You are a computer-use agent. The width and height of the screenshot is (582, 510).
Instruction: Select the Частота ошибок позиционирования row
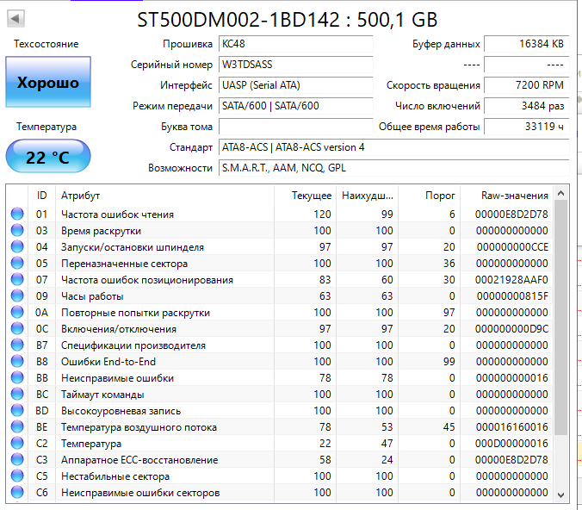pyautogui.click(x=280, y=279)
